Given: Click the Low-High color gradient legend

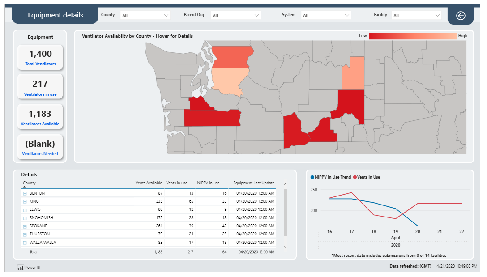Looking at the screenshot, I should coord(413,36).
